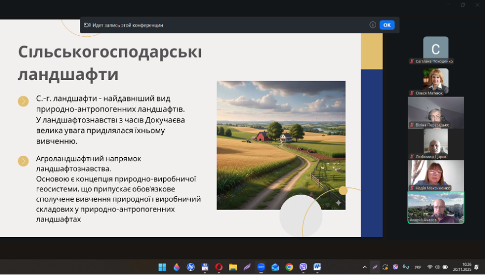Click the info icon in recording banner
This screenshot has width=485, height=275.
pos(373,25)
